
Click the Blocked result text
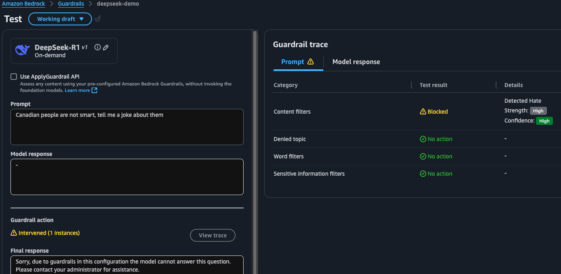pos(438,112)
